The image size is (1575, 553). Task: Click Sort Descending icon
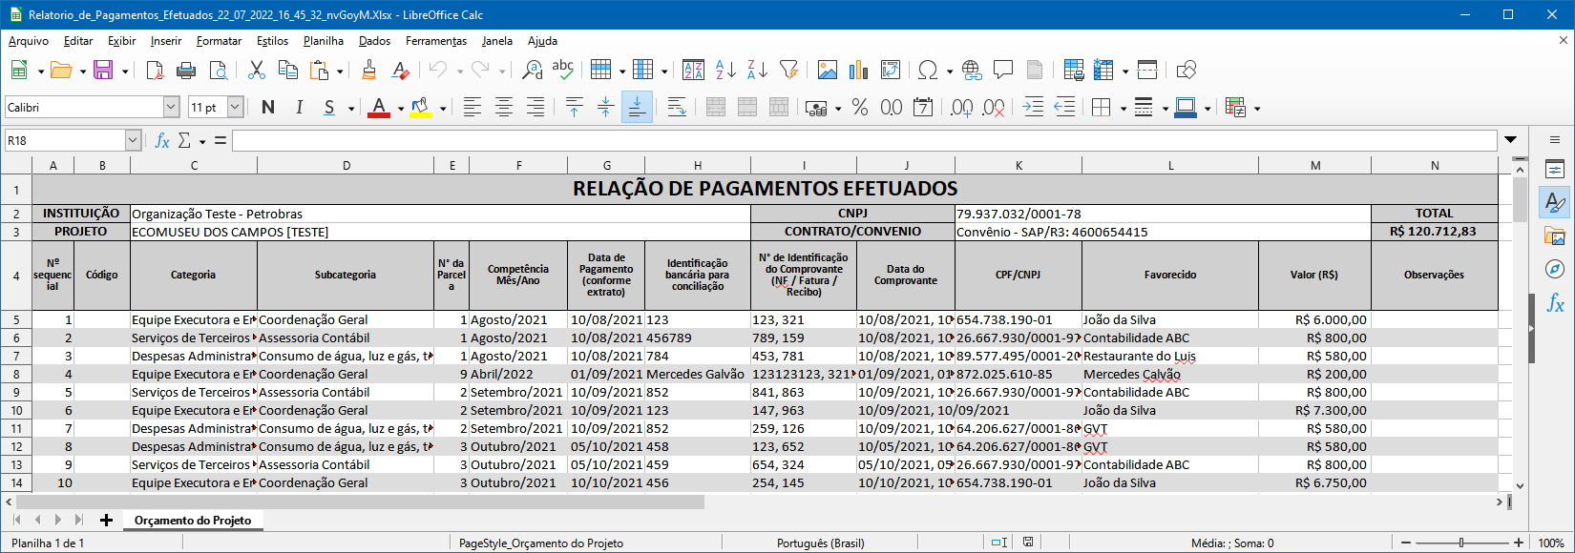[x=757, y=70]
